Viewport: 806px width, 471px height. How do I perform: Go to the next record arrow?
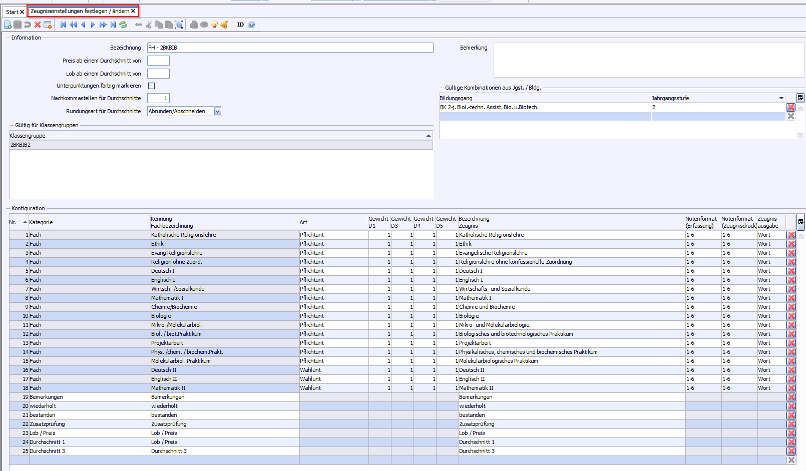93,25
